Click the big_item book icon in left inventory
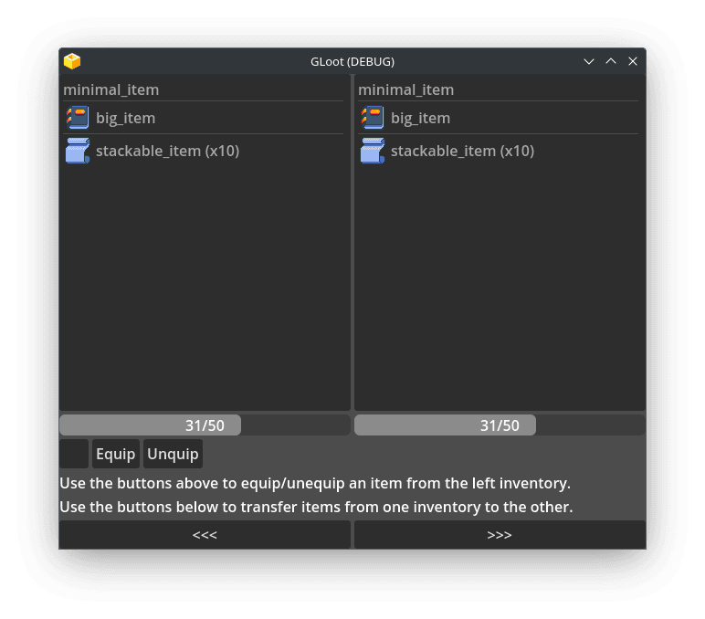 pos(78,118)
